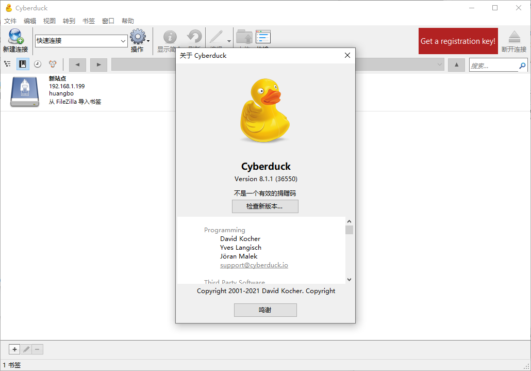Close the About Cyberduck dialog
The image size is (531, 371).
[x=347, y=55]
